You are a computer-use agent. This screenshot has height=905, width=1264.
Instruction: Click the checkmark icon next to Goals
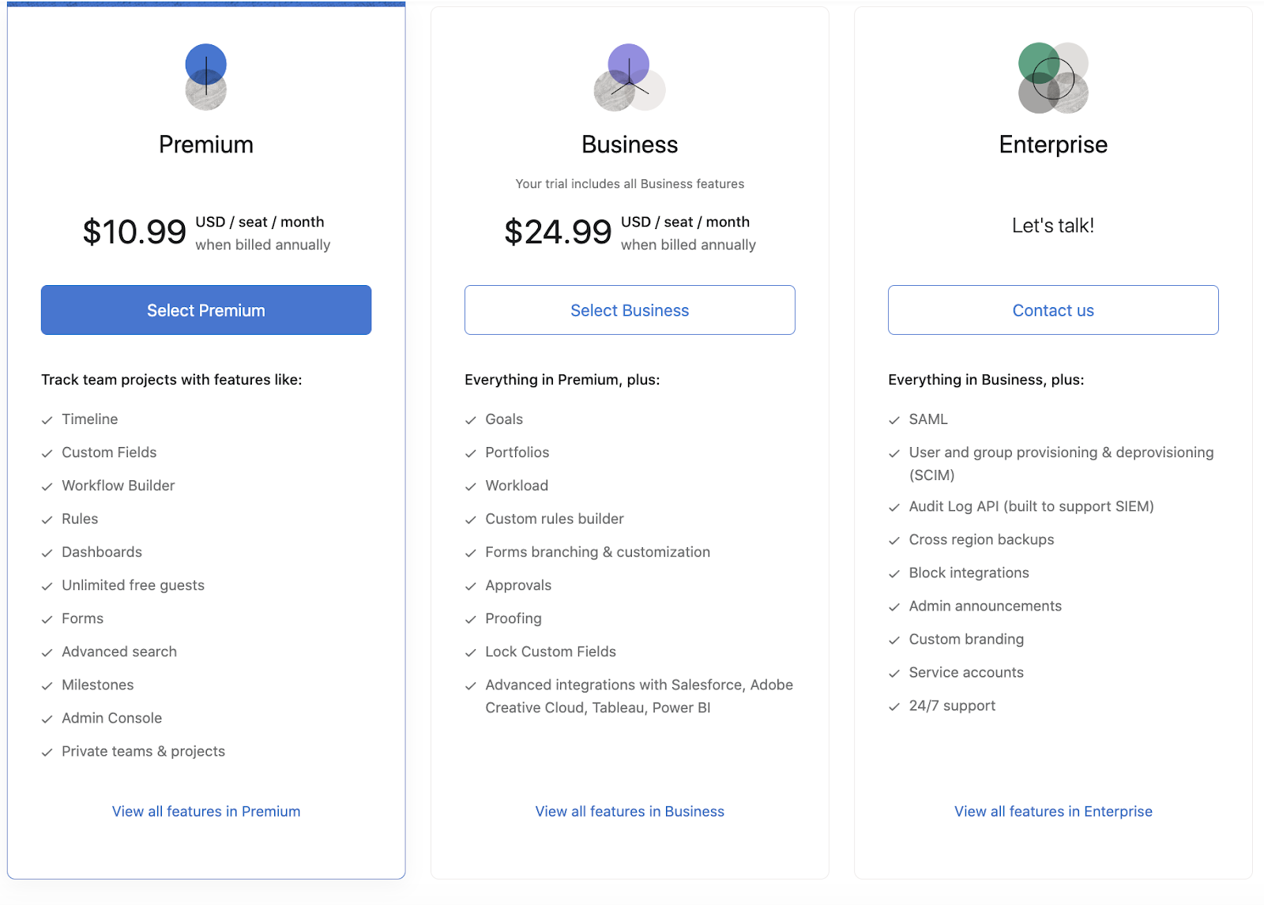pyautogui.click(x=471, y=420)
